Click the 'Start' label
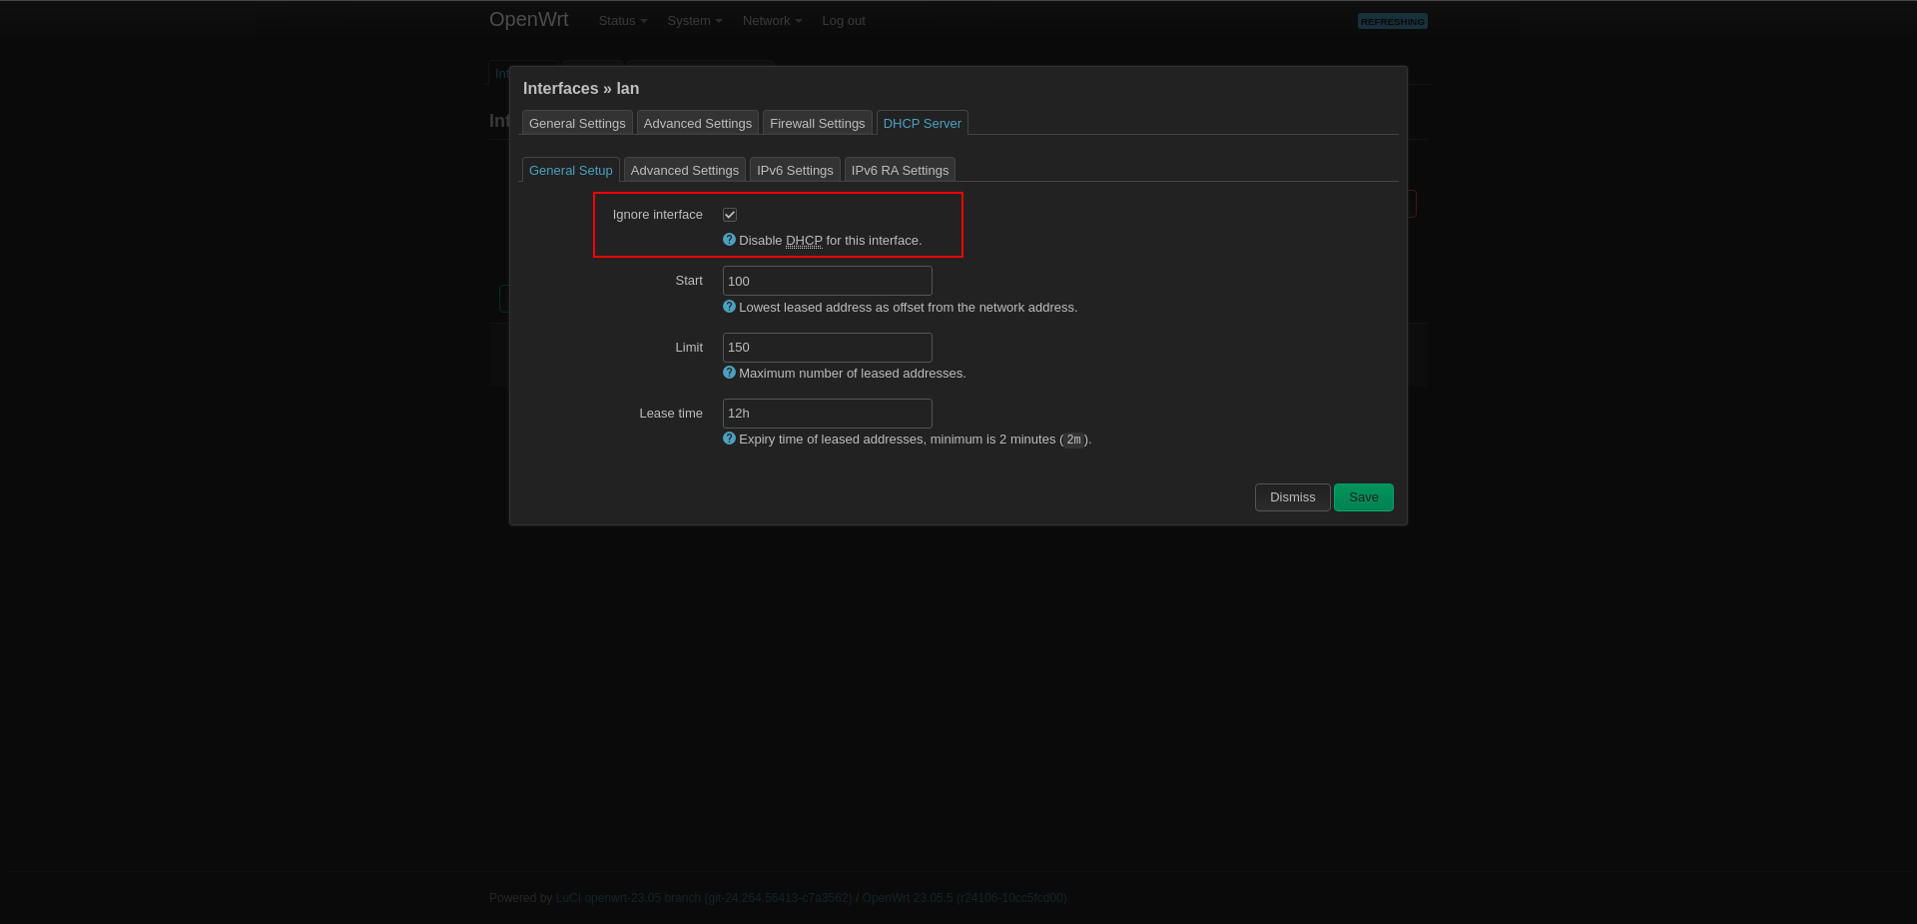1917x924 pixels. pos(689,281)
